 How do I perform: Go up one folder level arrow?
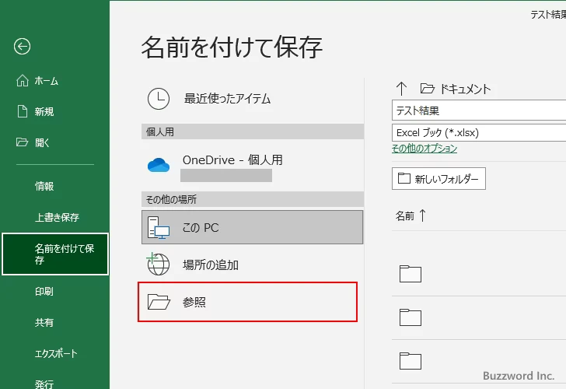pyautogui.click(x=401, y=89)
